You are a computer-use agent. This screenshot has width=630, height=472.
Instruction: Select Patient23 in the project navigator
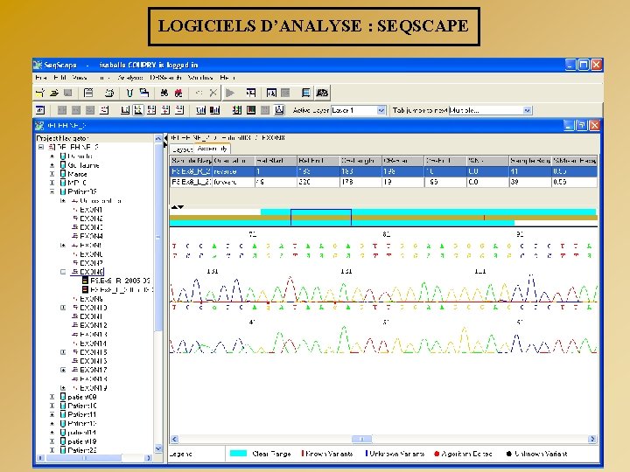click(82, 450)
